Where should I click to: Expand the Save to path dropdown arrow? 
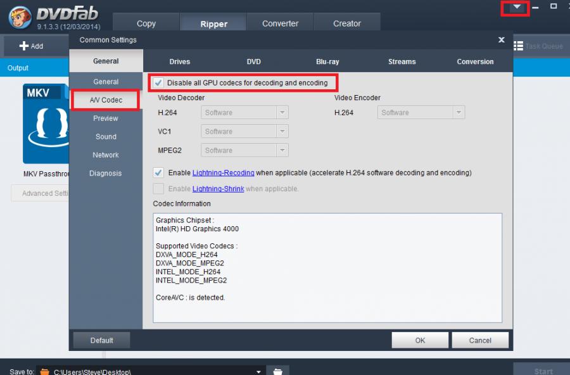tap(258, 372)
